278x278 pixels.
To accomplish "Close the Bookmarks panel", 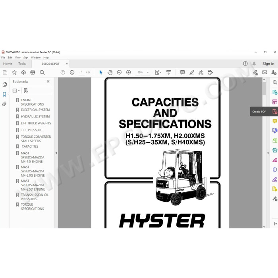I will click(48, 81).
